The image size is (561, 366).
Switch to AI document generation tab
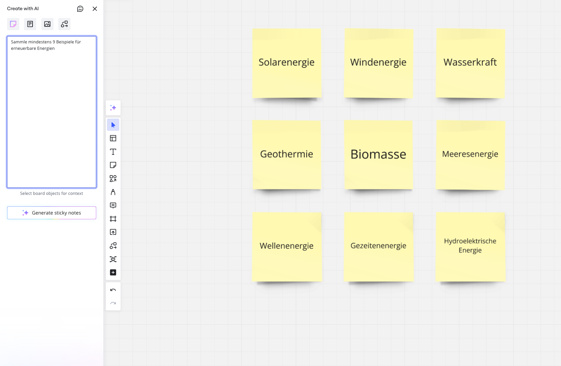tap(30, 24)
